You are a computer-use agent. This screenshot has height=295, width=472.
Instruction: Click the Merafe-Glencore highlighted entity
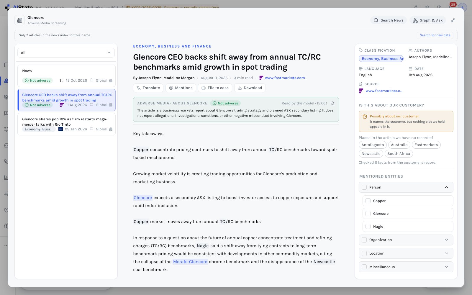point(190,262)
